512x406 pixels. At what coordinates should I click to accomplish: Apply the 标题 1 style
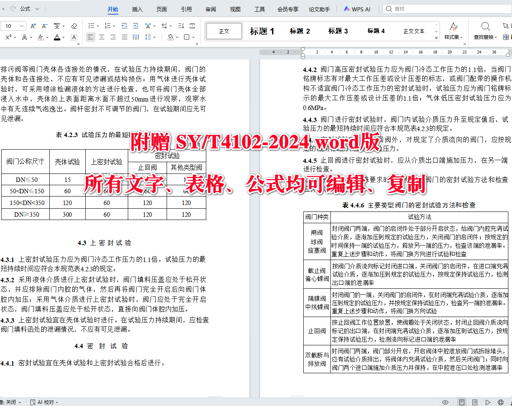point(262,31)
